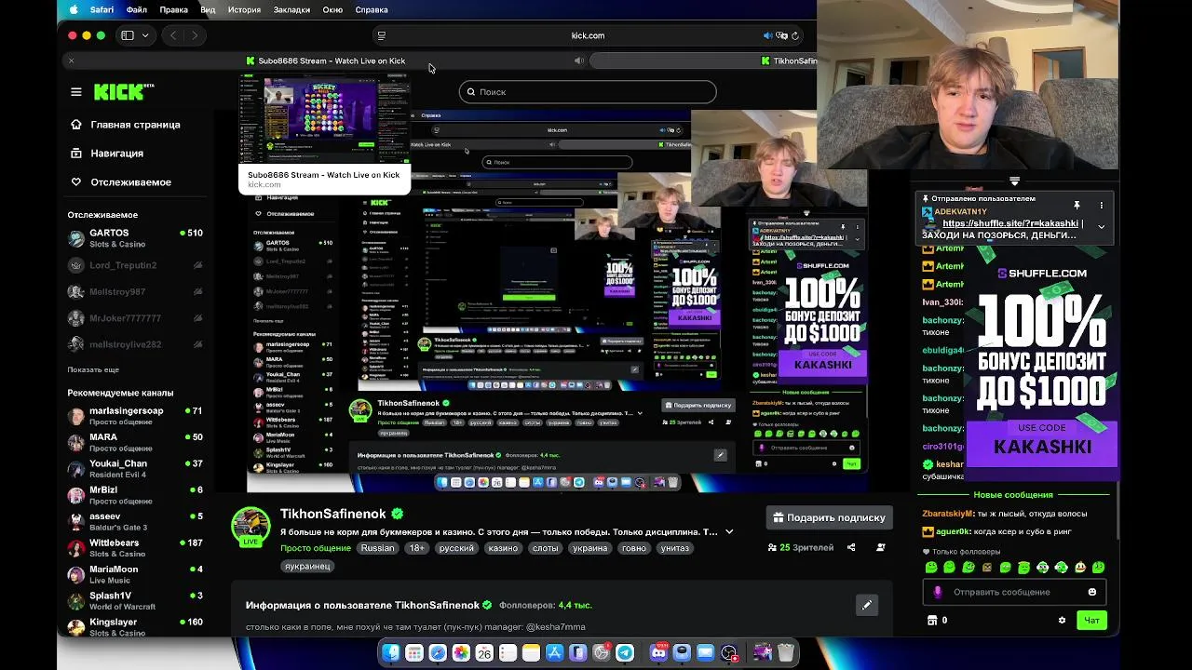Open MariaMoon recommended channel
Image resolution: width=1192 pixels, height=670 pixels.
click(135, 574)
